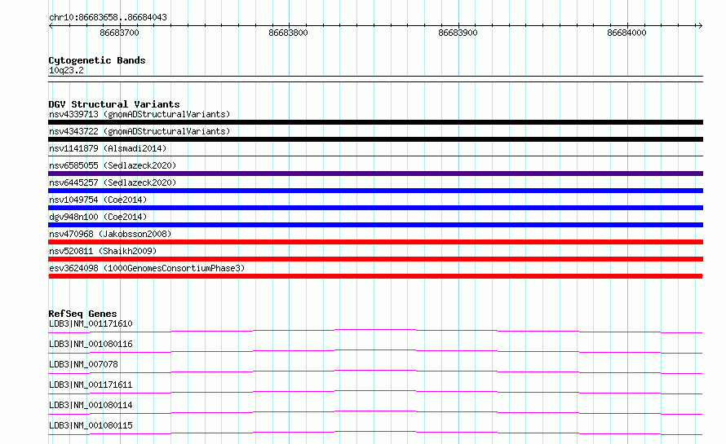Select the 10q23.2 band label
Image resolution: width=726 pixels, height=444 pixels.
(66, 70)
